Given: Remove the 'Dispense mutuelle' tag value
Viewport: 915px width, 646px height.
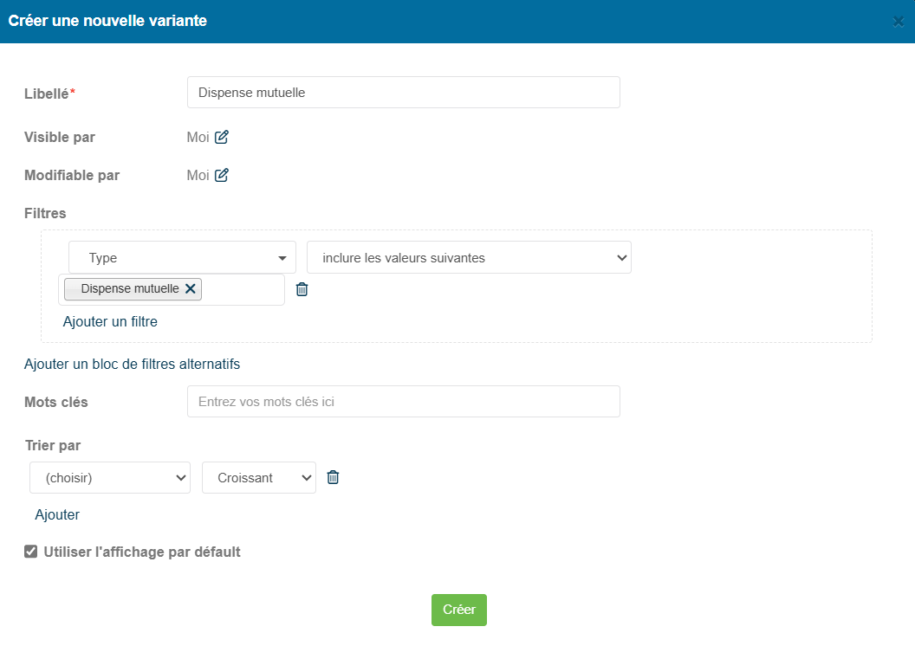Looking at the screenshot, I should coord(191,289).
